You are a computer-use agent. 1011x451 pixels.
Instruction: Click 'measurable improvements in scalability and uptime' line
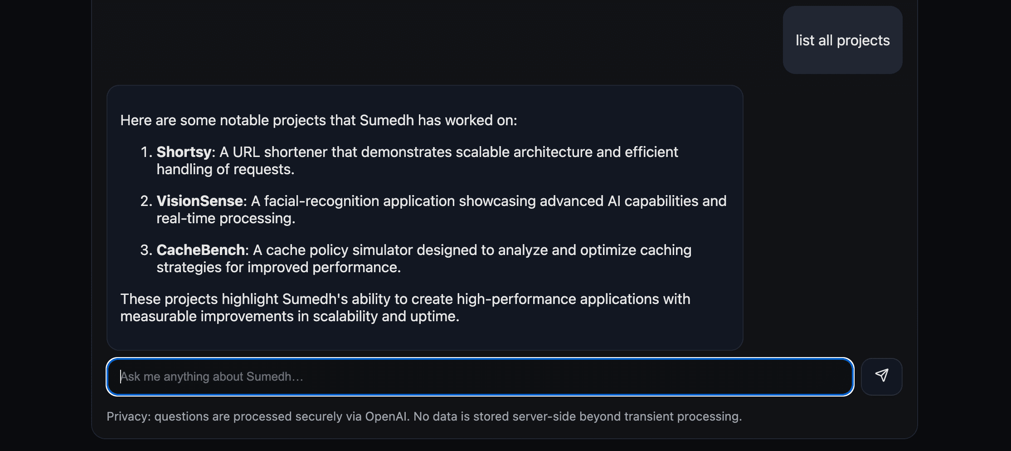click(290, 316)
